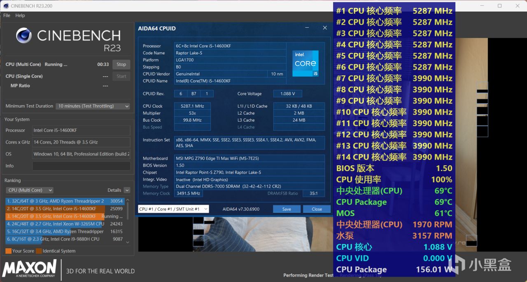Screen dimensions: 527x282
Task: Select the Intel Xeon W-3265M ranking row
Action: click(x=65, y=224)
